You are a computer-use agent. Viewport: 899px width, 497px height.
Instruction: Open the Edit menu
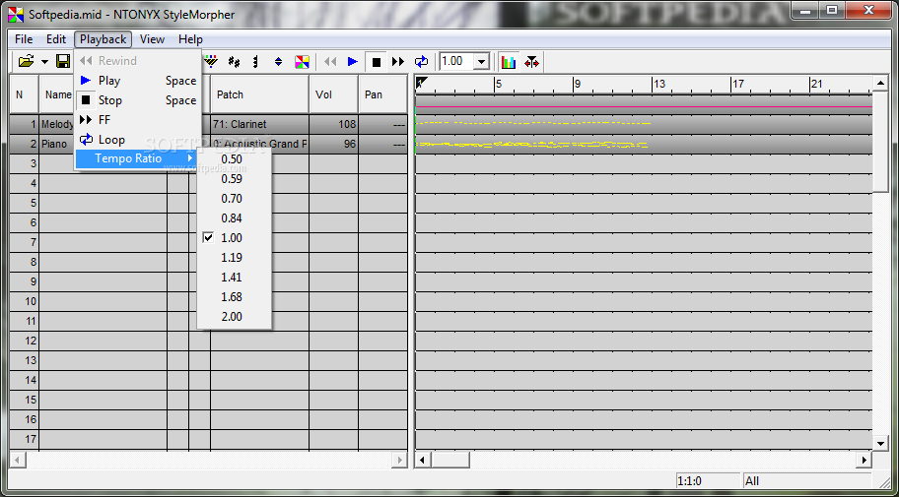[x=56, y=39]
